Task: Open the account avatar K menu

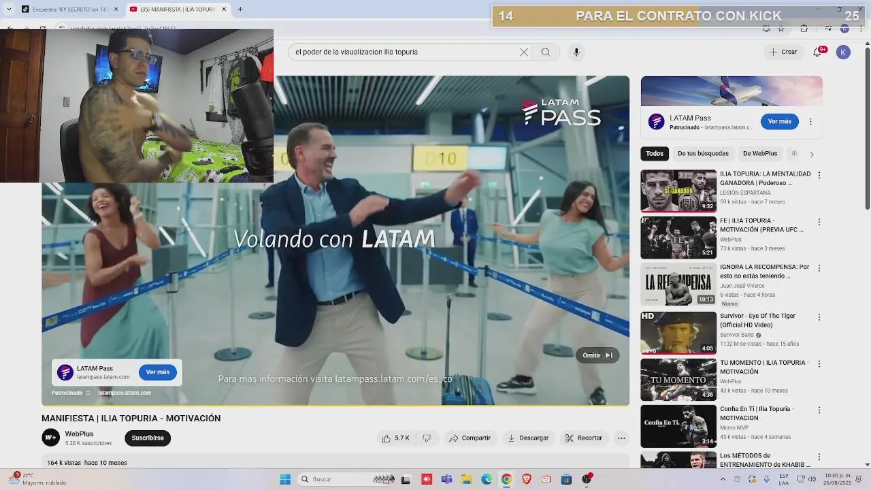Action: [843, 52]
